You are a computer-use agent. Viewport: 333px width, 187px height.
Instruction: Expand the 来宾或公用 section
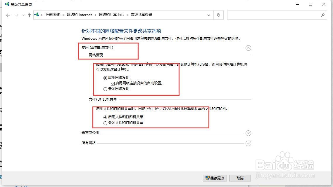248,133
